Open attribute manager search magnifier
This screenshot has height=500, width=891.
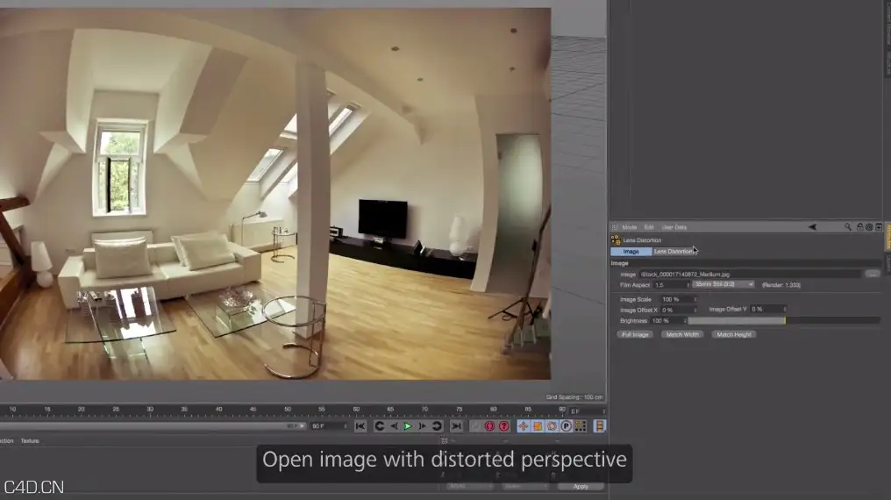click(848, 226)
